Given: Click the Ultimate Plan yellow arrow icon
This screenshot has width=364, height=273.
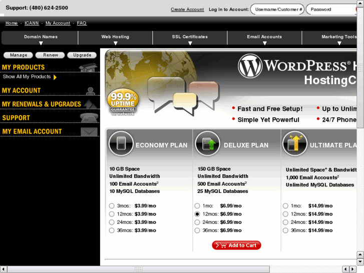Looking at the screenshot, I should [295, 144].
